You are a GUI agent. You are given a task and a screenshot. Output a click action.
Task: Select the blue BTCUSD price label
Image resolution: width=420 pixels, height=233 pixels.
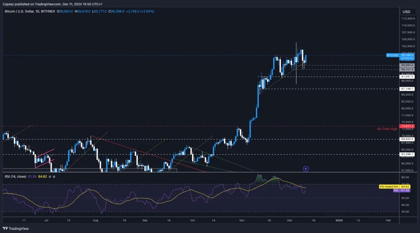pyautogui.click(x=392, y=55)
